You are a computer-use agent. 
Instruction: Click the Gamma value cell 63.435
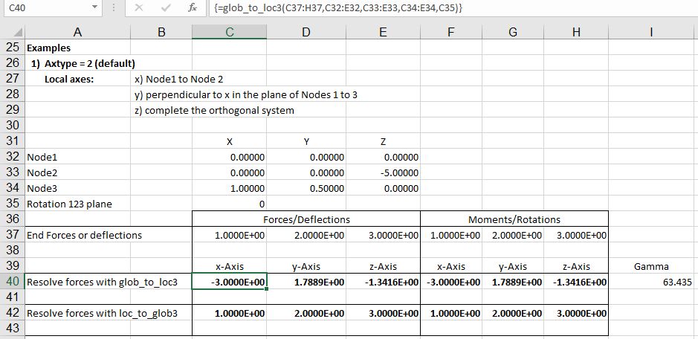point(652,282)
